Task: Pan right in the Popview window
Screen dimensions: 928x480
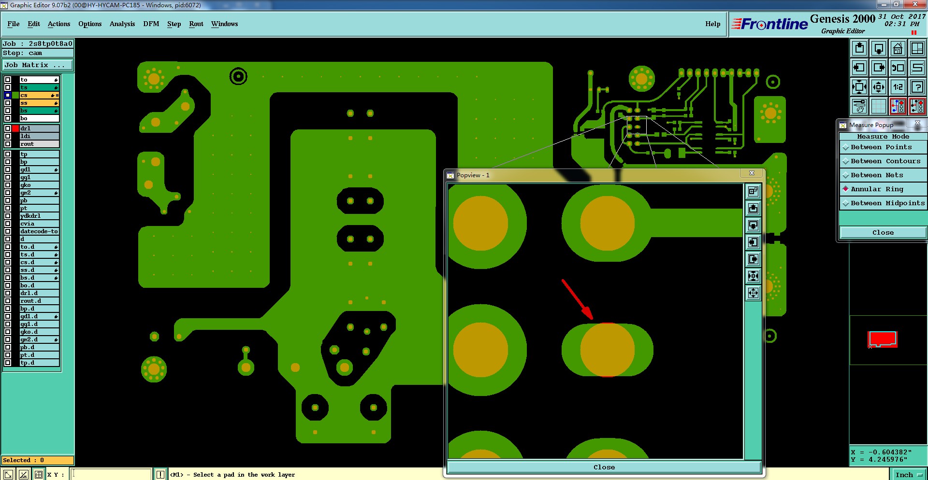Action: pos(753,259)
